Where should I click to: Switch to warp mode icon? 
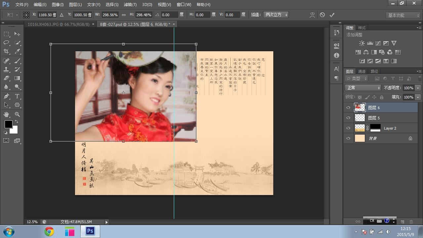312,15
